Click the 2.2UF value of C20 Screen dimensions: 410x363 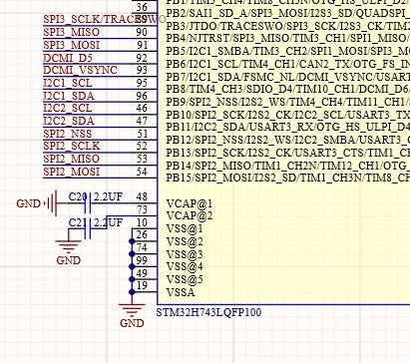[x=109, y=196]
